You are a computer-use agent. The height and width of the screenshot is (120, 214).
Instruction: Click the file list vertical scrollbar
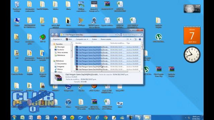tap(142, 56)
